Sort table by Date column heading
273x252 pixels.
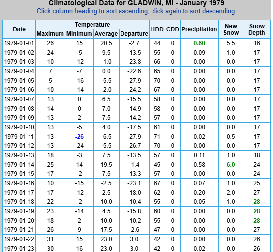click(x=19, y=29)
